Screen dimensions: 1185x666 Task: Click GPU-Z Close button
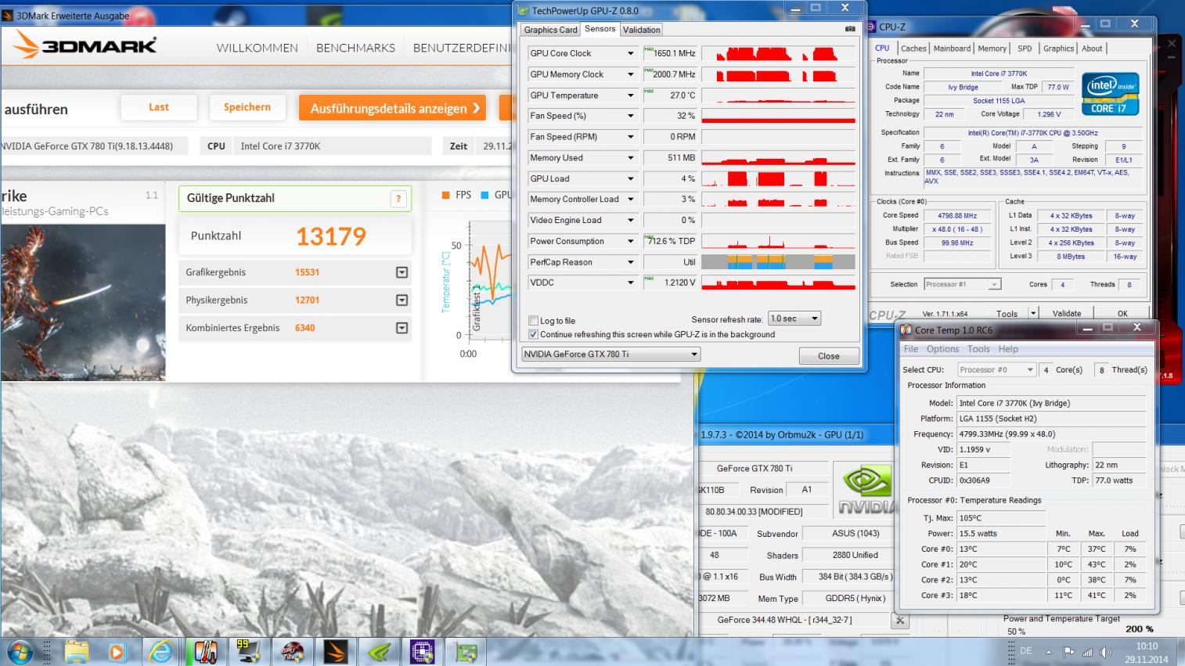click(828, 356)
